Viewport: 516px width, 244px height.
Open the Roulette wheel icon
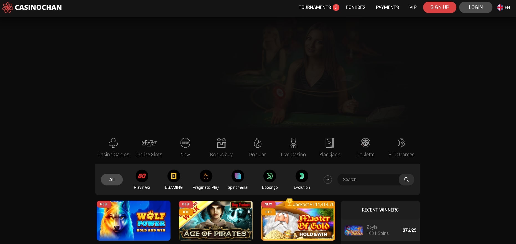click(365, 143)
